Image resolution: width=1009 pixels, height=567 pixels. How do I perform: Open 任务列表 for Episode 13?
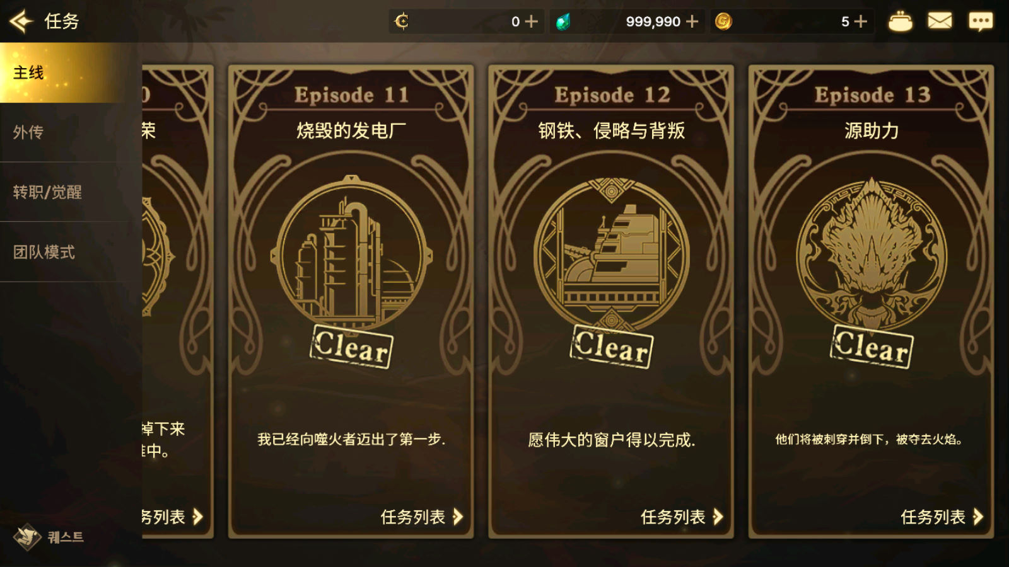point(942,517)
